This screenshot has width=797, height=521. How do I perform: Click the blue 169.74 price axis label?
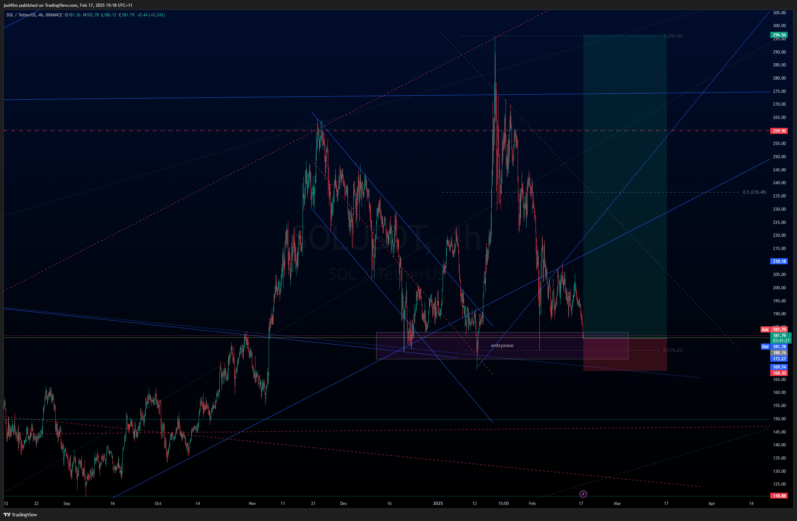coord(779,367)
